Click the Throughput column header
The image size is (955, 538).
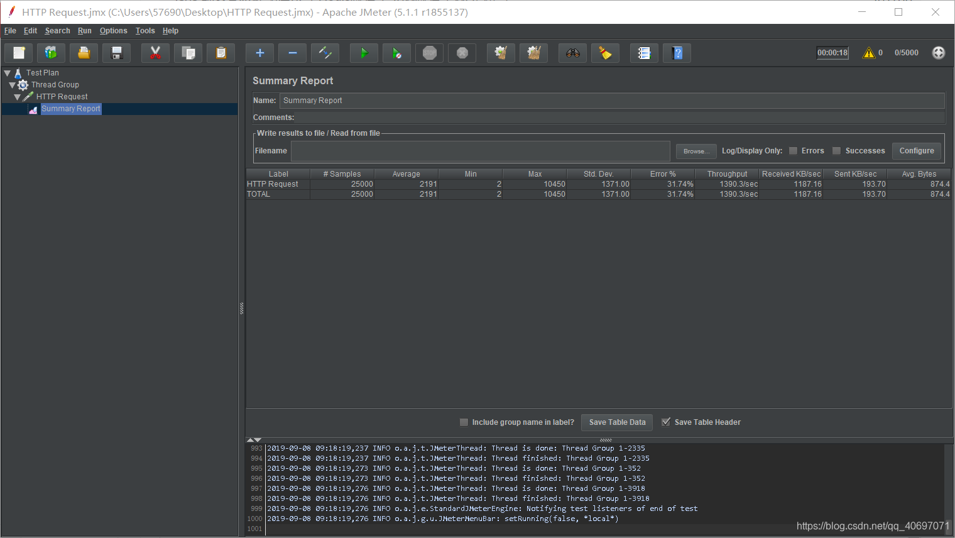[727, 174]
